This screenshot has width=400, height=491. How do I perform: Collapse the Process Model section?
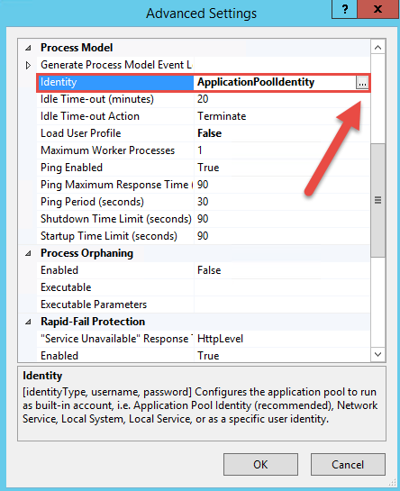coord(28,48)
